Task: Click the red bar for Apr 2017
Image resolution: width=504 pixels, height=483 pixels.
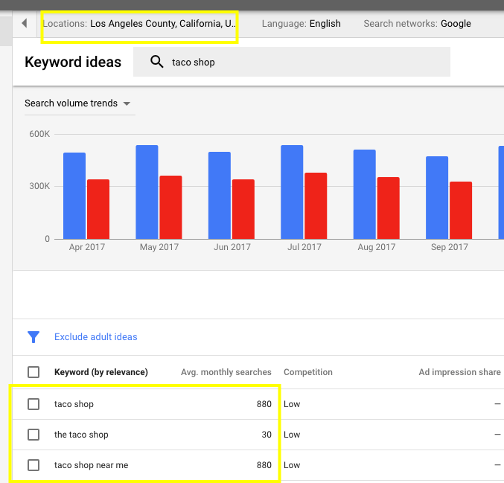Action: click(x=98, y=209)
